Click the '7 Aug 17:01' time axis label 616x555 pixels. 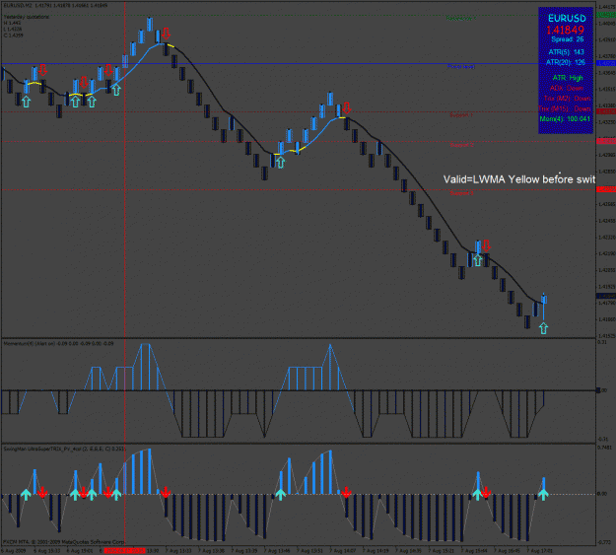(x=540, y=551)
